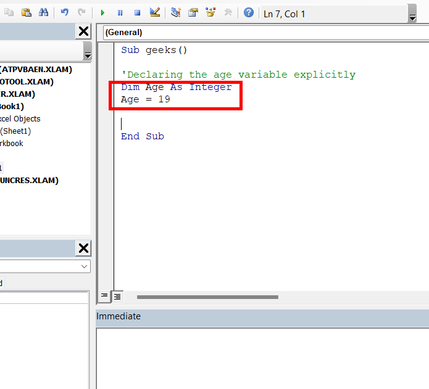The width and height of the screenshot is (429, 389).
Task: Close the Properties window panel
Action: (x=83, y=248)
